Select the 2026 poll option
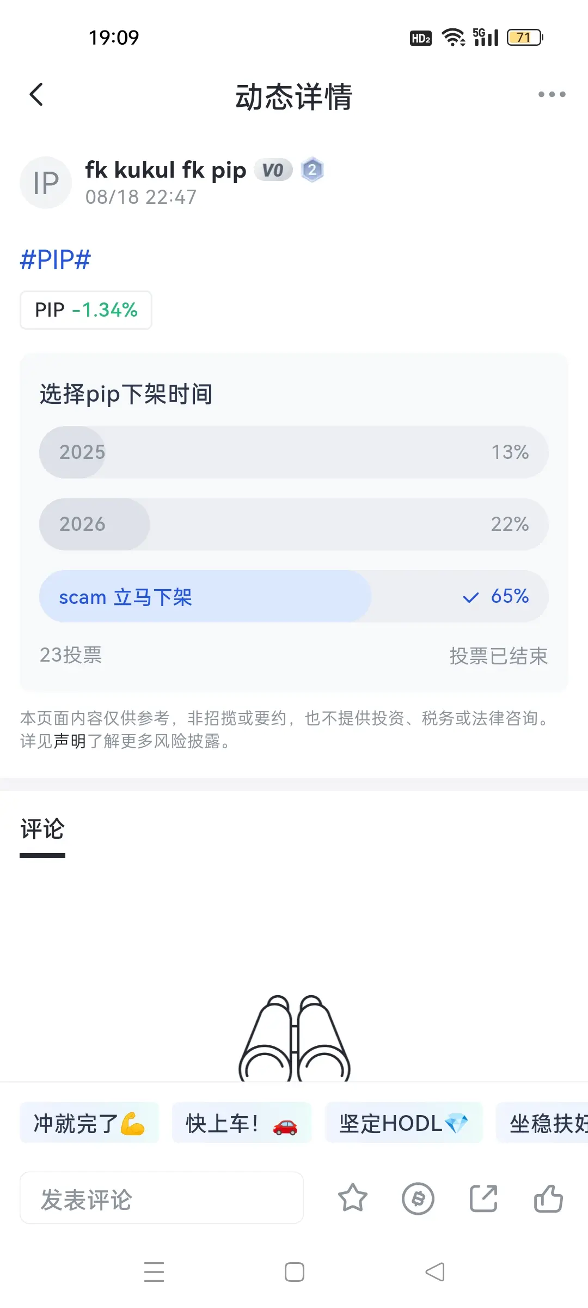Viewport: 588px width, 1308px height. [293, 524]
